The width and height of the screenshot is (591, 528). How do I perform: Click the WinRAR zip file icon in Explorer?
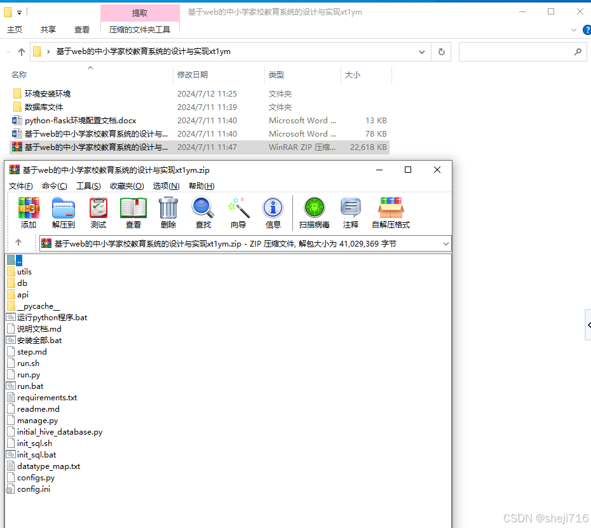pyautogui.click(x=17, y=147)
